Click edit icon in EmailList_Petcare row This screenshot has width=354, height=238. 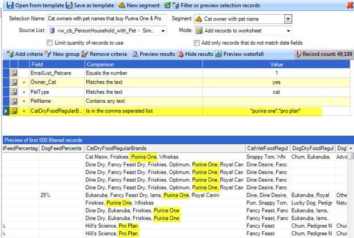tap(14, 73)
